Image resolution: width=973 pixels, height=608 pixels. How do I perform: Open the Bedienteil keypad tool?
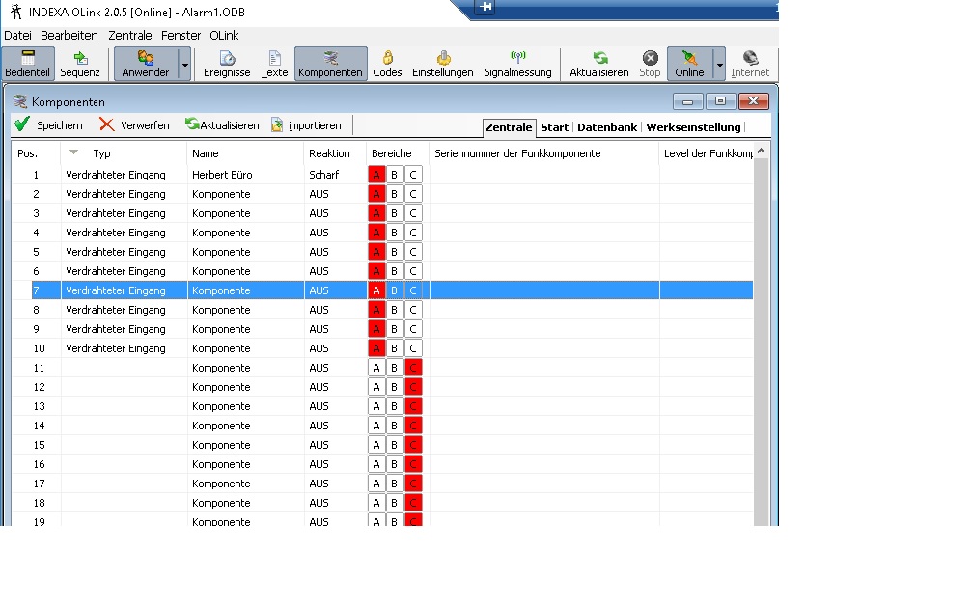[x=27, y=64]
